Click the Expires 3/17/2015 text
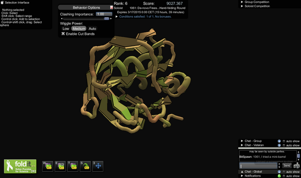 point(150,12)
